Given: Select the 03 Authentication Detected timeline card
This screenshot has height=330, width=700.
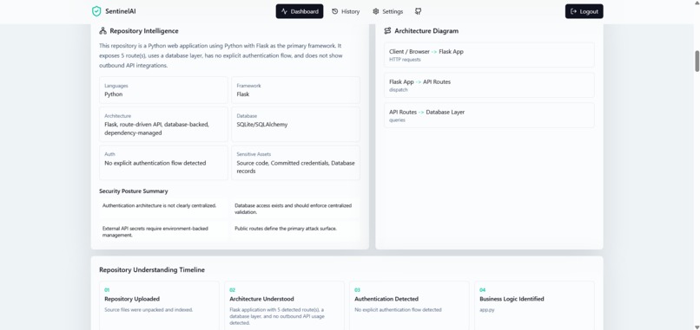Looking at the screenshot, I should pos(409,306).
